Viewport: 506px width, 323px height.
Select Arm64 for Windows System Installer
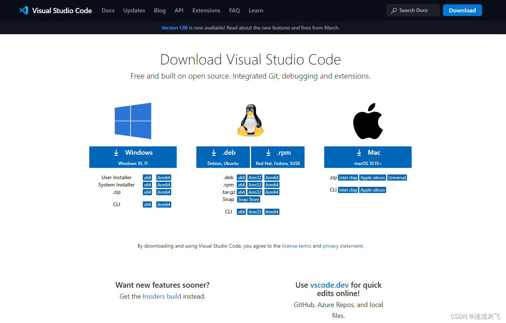164,185
